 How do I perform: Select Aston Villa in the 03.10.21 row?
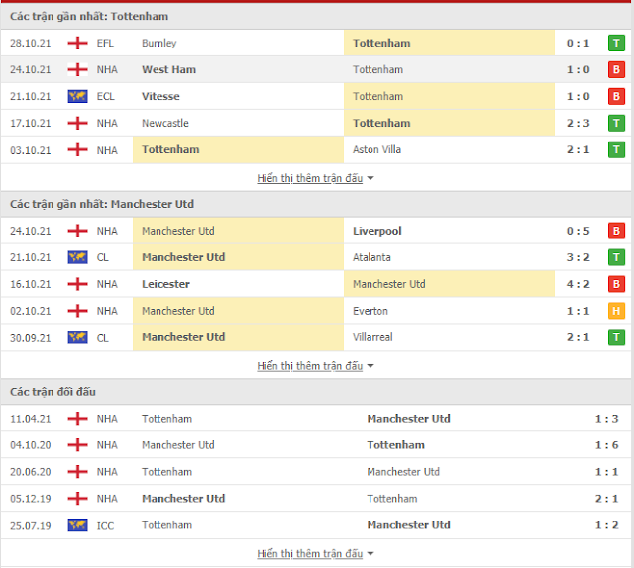(376, 149)
